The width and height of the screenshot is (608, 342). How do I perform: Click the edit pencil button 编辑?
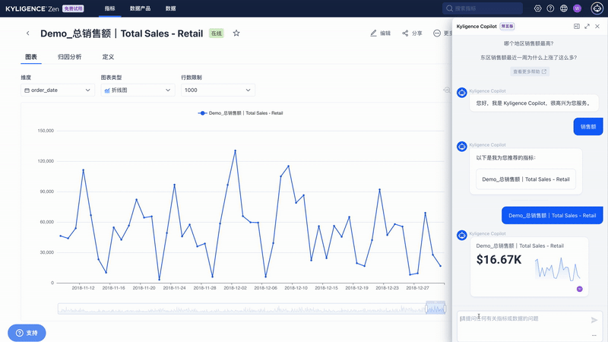tap(381, 33)
